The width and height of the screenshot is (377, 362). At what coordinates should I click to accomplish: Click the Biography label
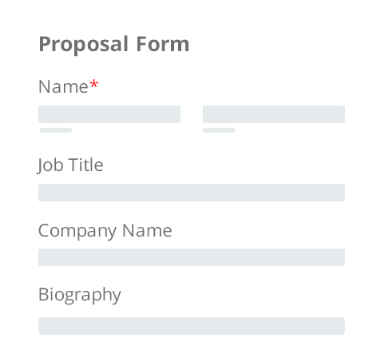point(80,295)
